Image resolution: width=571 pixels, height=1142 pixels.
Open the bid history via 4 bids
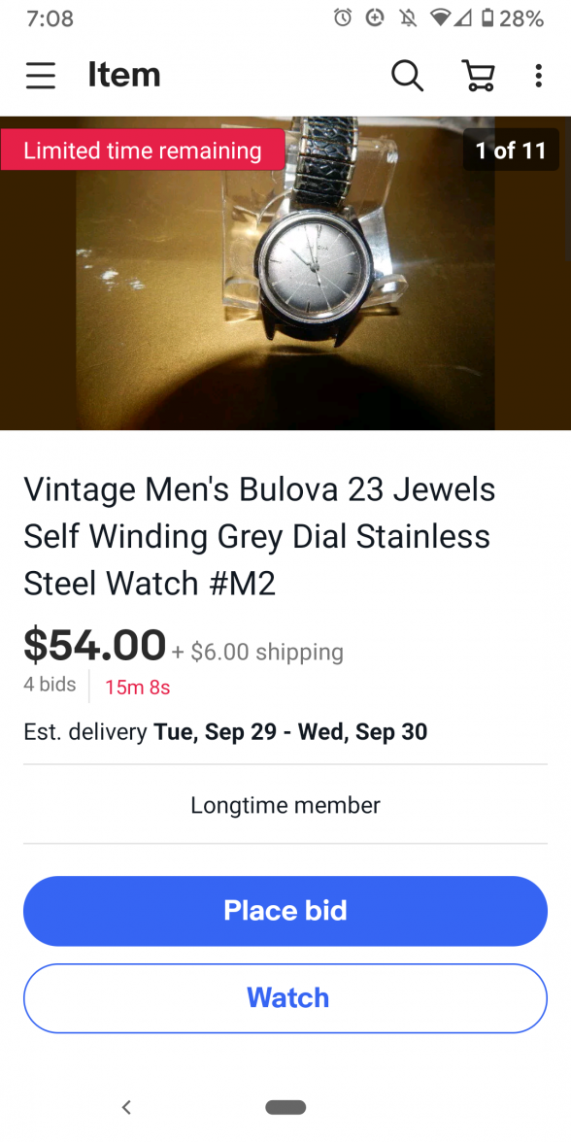(50, 684)
